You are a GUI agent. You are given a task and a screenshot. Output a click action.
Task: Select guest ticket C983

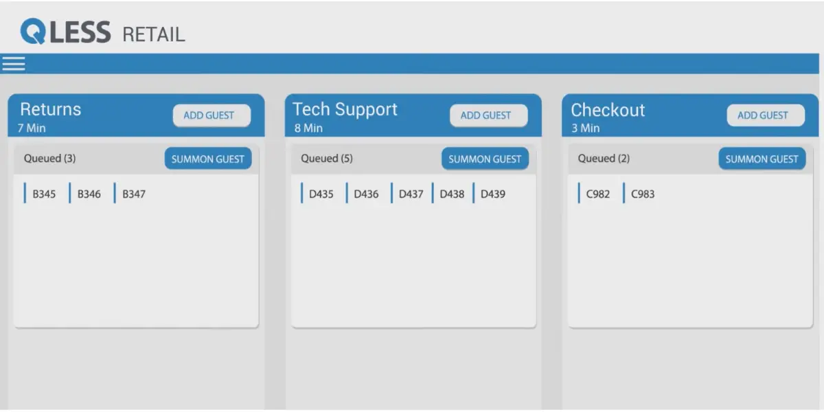click(x=639, y=194)
